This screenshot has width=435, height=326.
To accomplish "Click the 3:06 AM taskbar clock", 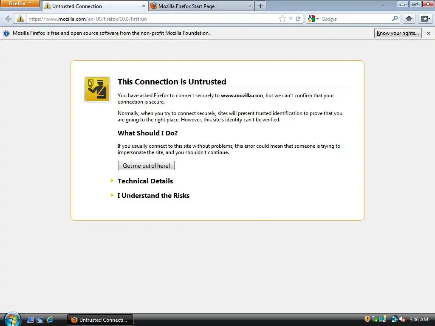I will (418, 319).
